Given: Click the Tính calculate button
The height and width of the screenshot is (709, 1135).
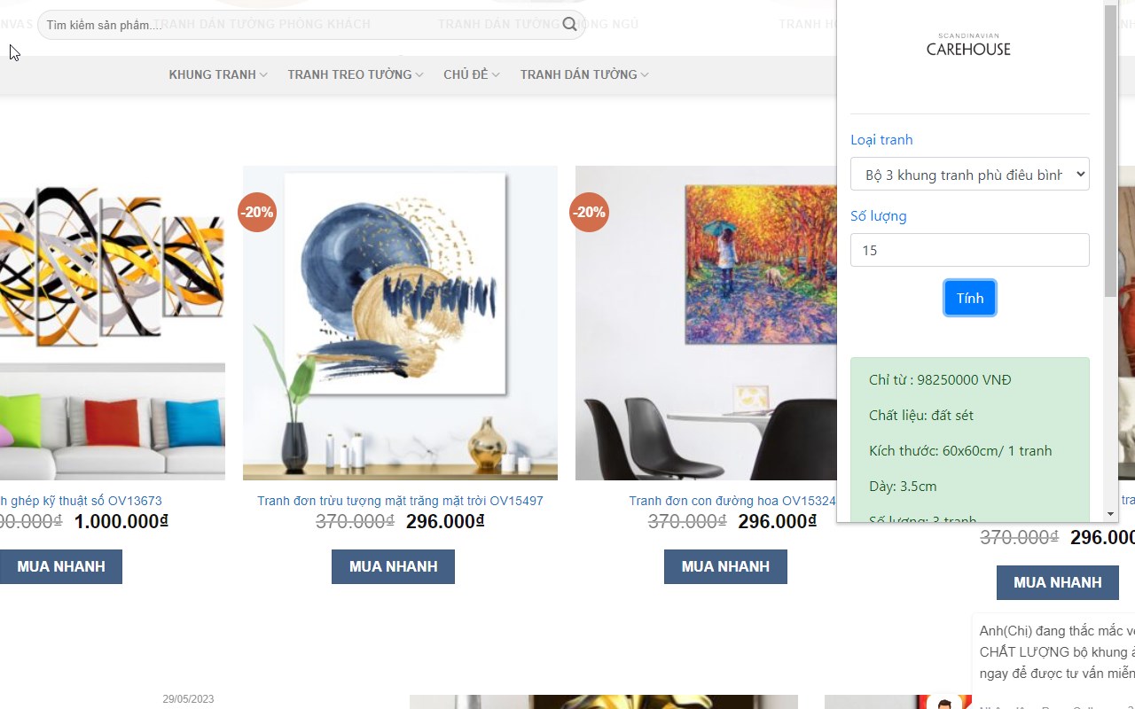Looking at the screenshot, I should pos(969,298).
